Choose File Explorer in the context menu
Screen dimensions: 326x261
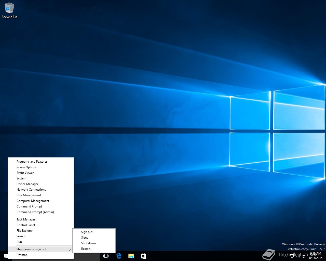point(41,231)
